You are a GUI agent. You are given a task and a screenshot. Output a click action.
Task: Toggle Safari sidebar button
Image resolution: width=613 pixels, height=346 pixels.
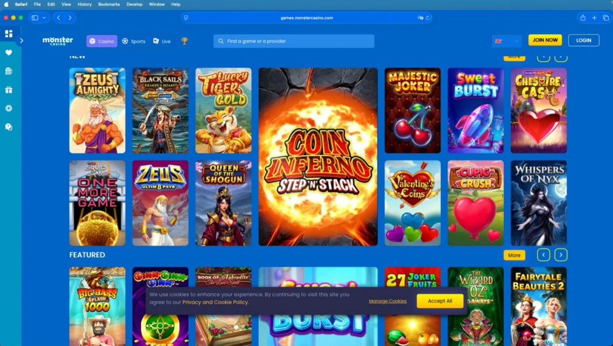35,18
